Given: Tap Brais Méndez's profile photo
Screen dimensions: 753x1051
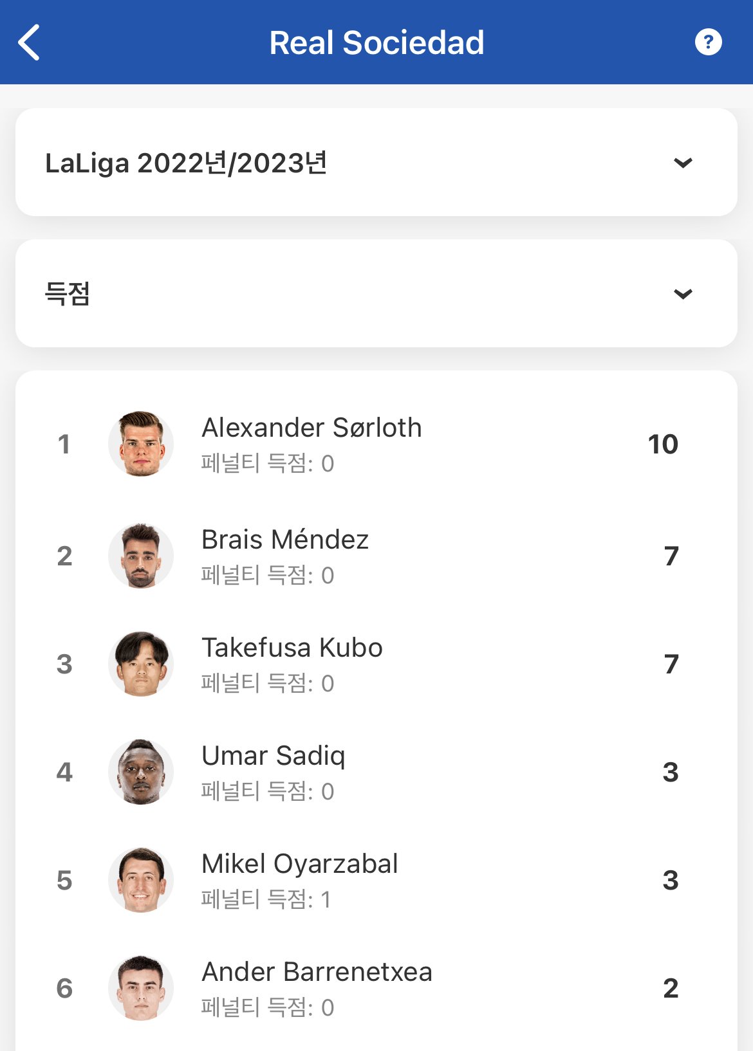Looking at the screenshot, I should coord(141,556).
